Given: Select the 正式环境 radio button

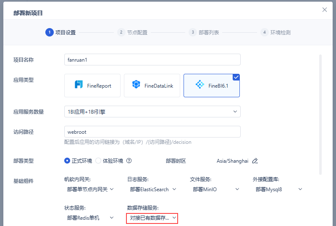Looking at the screenshot, I should (x=67, y=161).
